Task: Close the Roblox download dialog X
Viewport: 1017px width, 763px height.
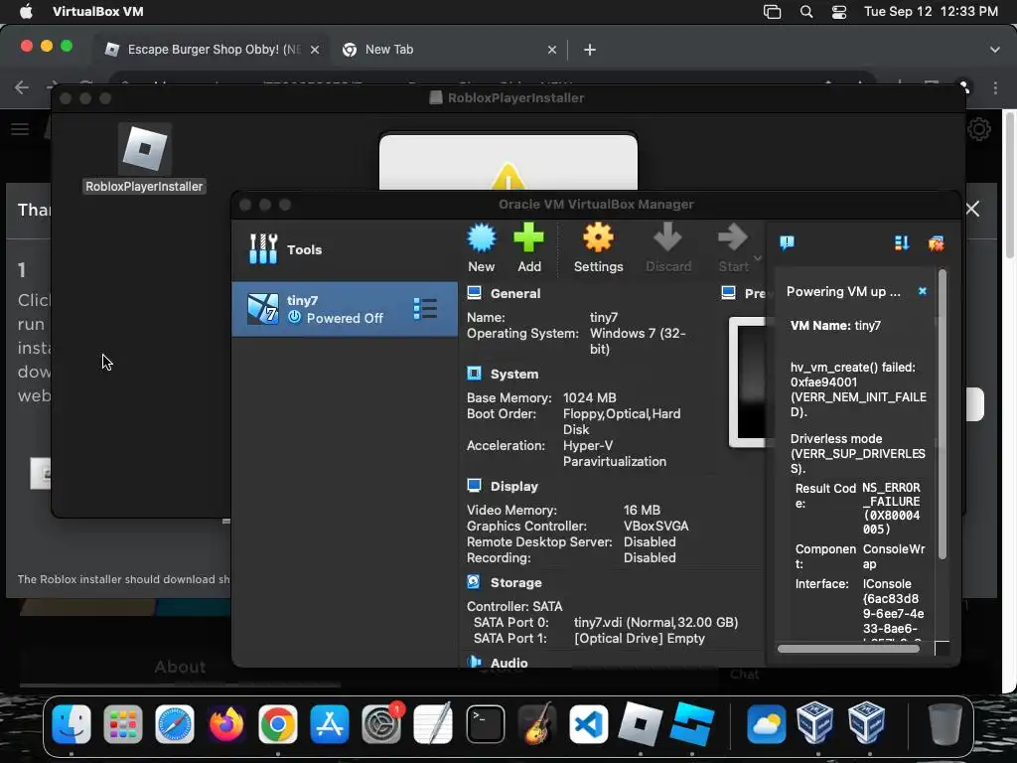Action: pos(972,209)
